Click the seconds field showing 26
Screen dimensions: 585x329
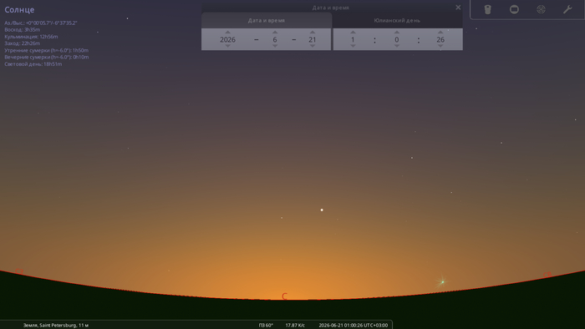[x=440, y=39]
